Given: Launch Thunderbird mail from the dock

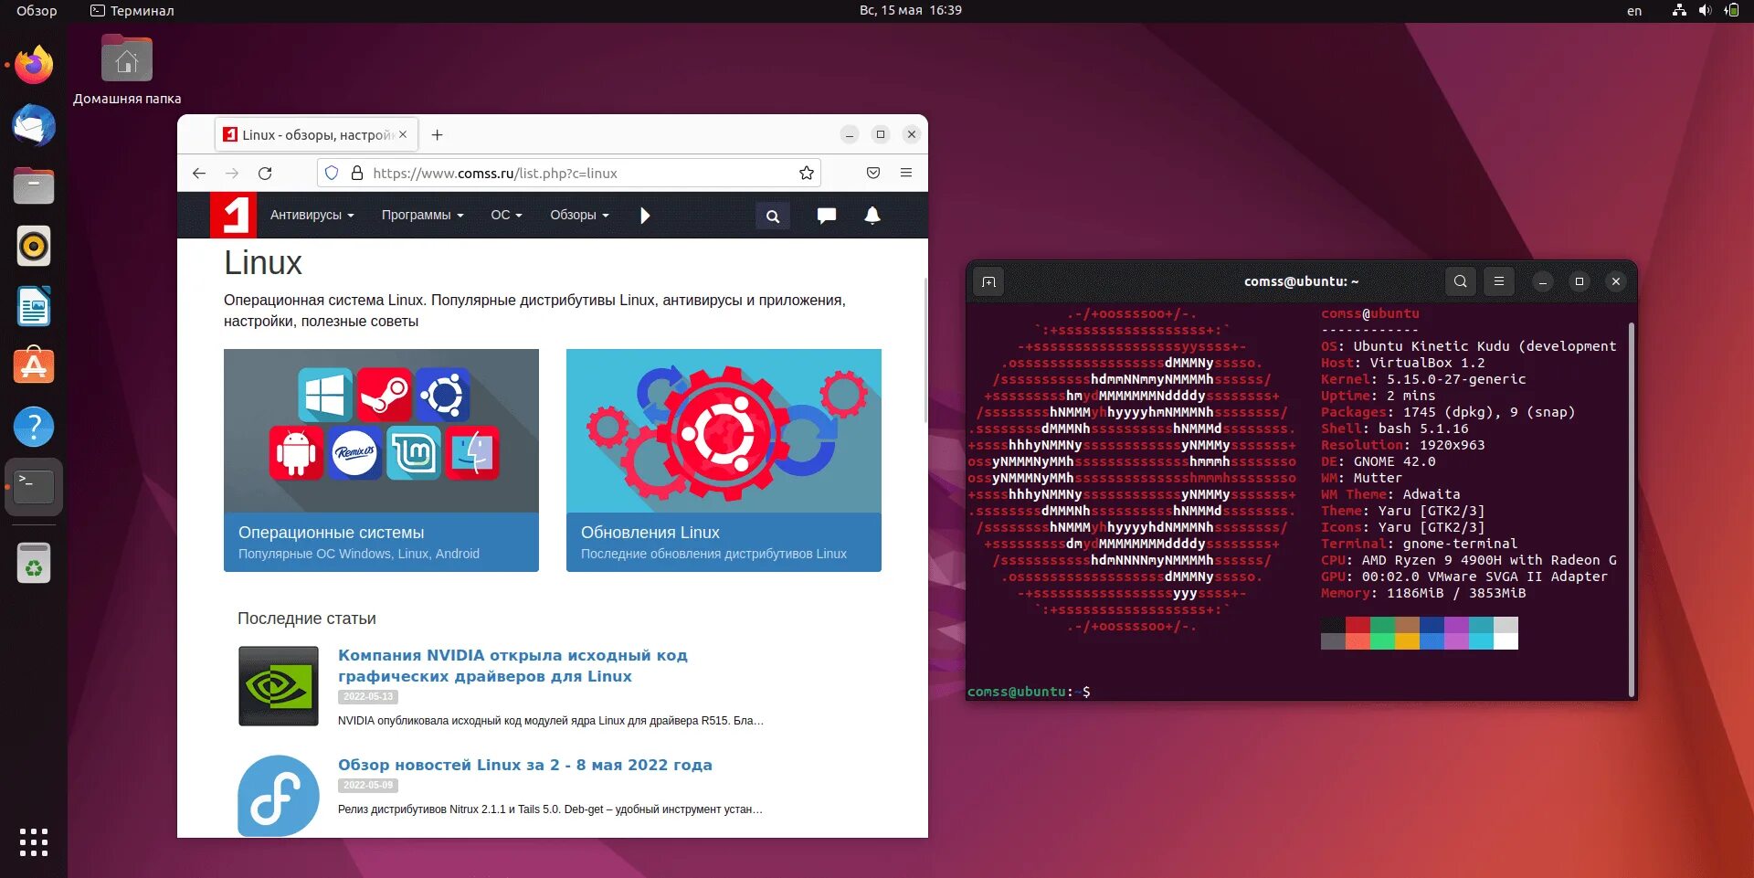Looking at the screenshot, I should tap(34, 125).
